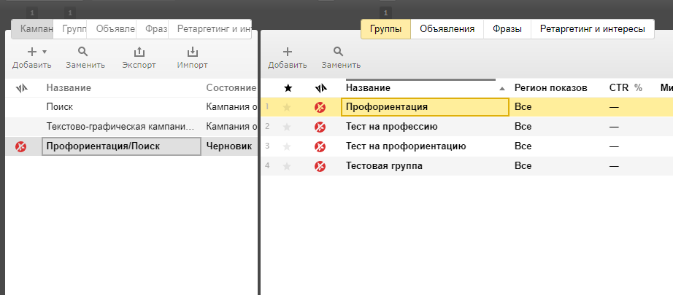
Task: Click region Все of Профориентация group
Action: (523, 107)
